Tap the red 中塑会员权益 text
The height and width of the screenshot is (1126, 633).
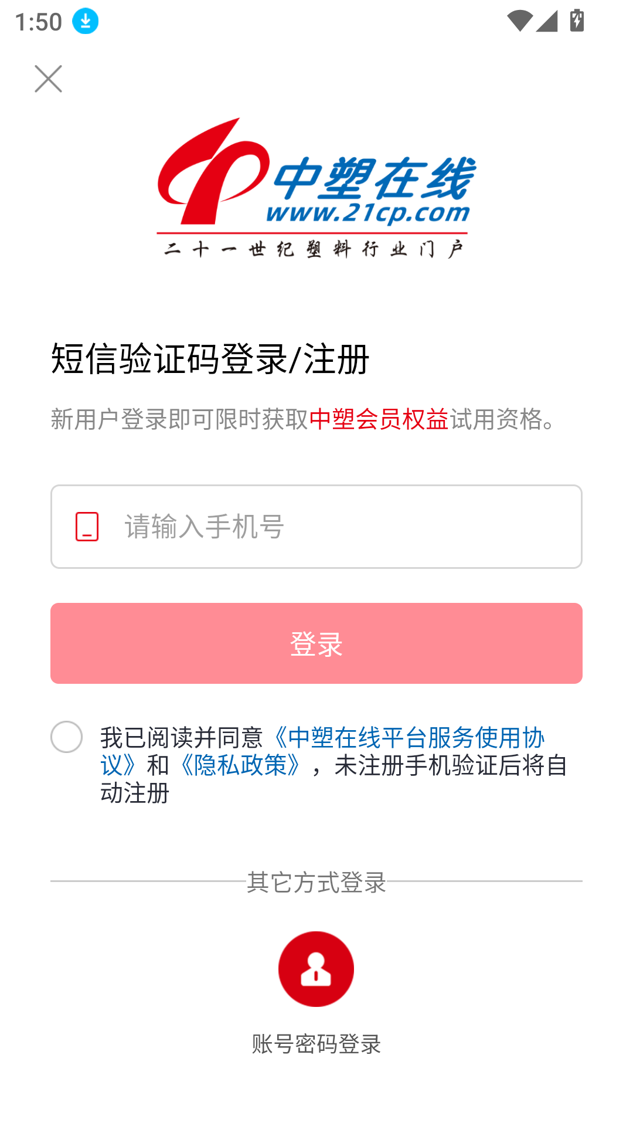point(379,419)
